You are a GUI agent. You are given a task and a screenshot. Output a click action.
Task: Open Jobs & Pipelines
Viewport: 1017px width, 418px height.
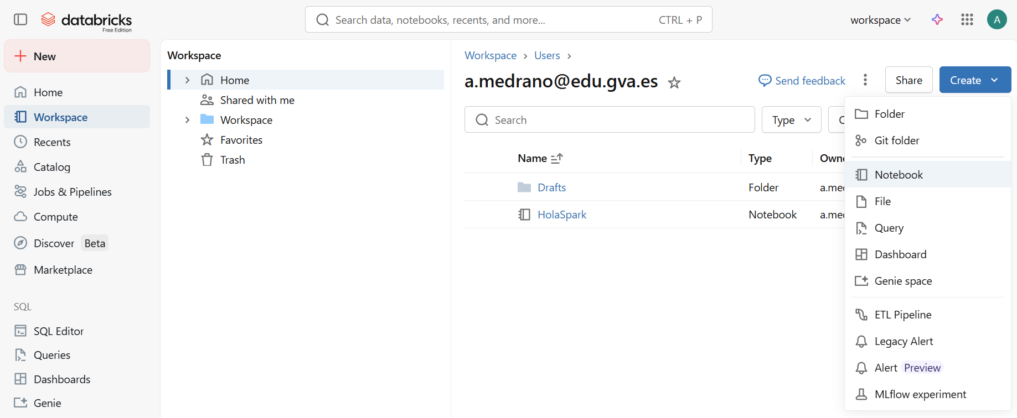(77, 192)
